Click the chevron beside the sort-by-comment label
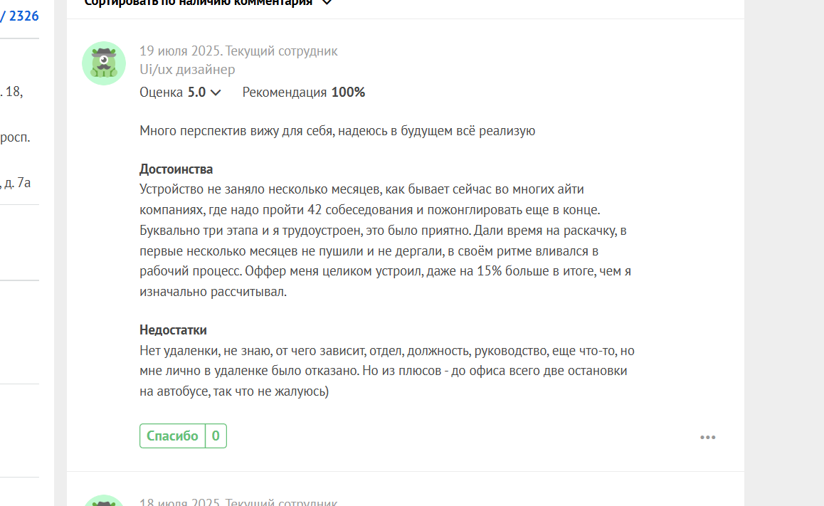 click(x=327, y=3)
